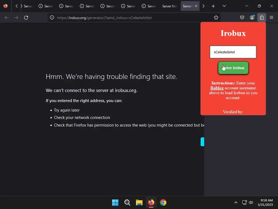Restore down the Firefox window
The height and width of the screenshot is (209, 278).
point(259,6)
